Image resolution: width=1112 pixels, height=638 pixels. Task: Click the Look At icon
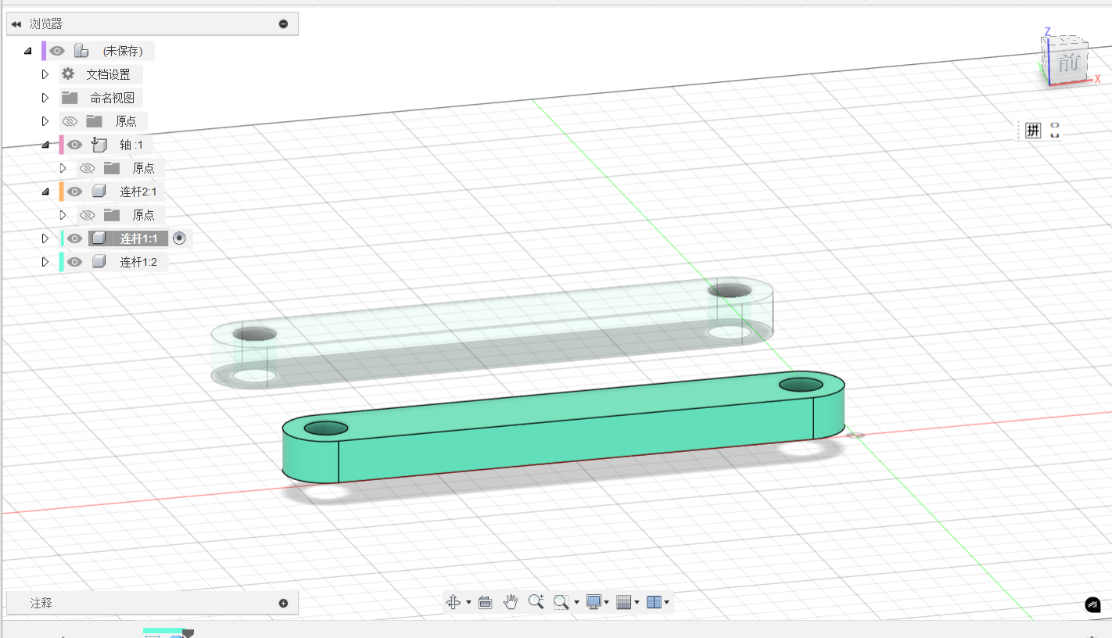pyautogui.click(x=485, y=602)
